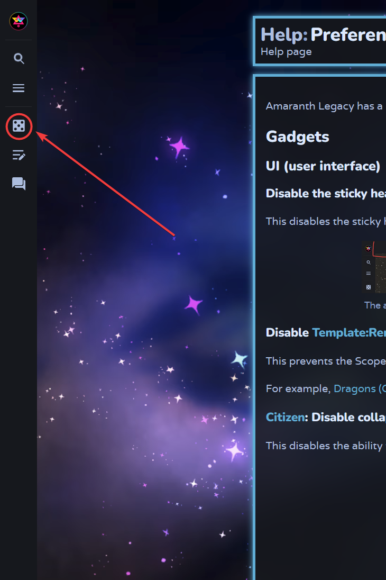
Task: Open the Citizen link
Action: pyautogui.click(x=285, y=417)
